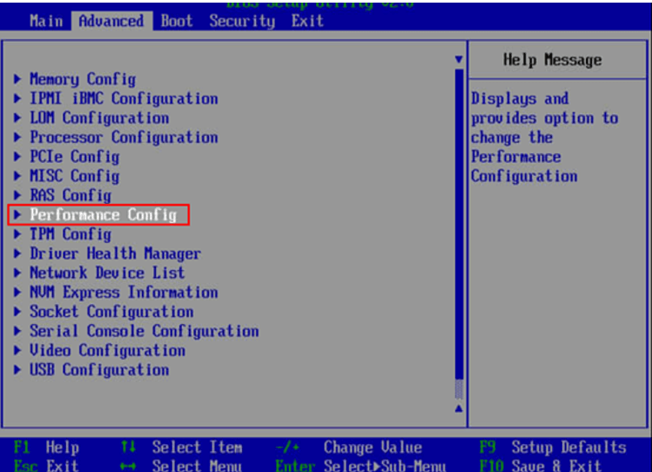Click the F9 Setup Defaults hint
Screen dimensions: 652x472
(x=553, y=448)
